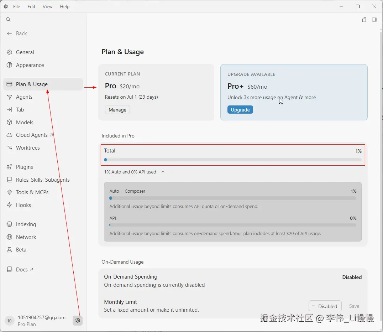Click the Plugins sidebar label
This screenshot has height=332, width=383.
[25, 167]
